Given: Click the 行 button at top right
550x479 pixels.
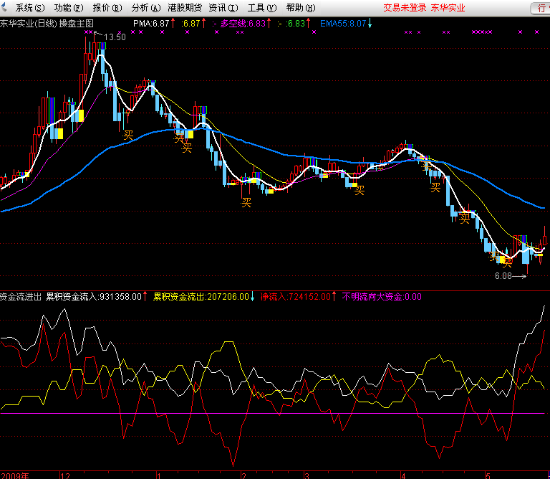Looking at the screenshot, I should (x=539, y=8).
